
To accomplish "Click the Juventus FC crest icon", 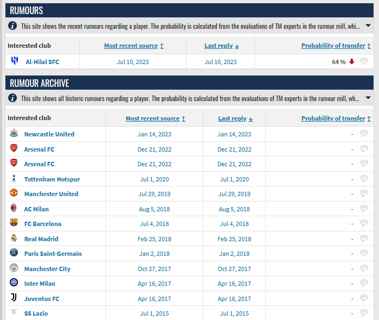I will pyautogui.click(x=14, y=298).
